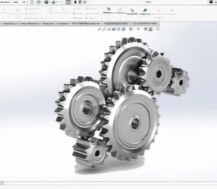Open Edit Appearance color-ball icon in view toolbar
This screenshot has height=189, width=217.
point(146,29)
